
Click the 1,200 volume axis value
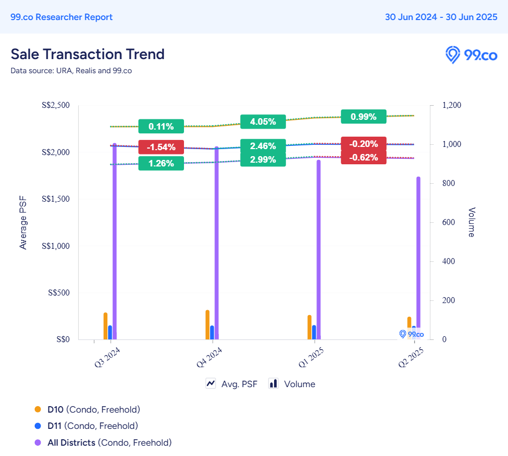click(x=452, y=105)
